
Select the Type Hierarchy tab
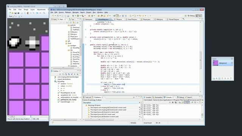pos(71,19)
